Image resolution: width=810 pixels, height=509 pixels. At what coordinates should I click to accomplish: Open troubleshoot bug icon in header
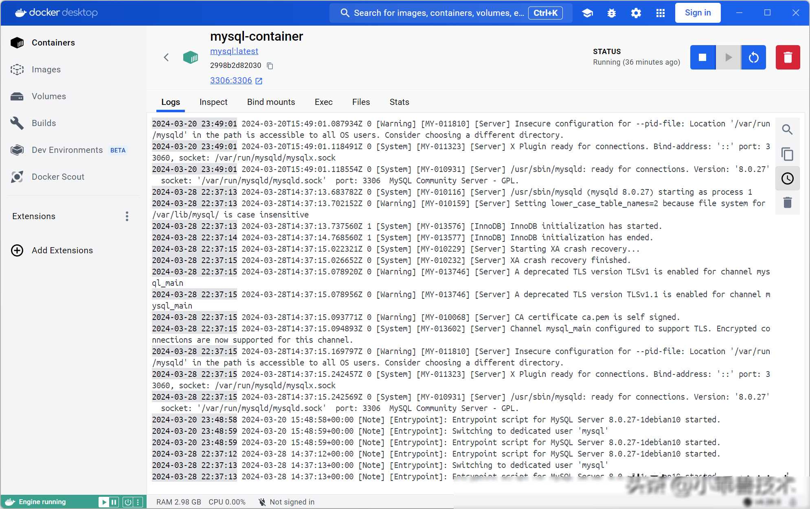(x=611, y=13)
